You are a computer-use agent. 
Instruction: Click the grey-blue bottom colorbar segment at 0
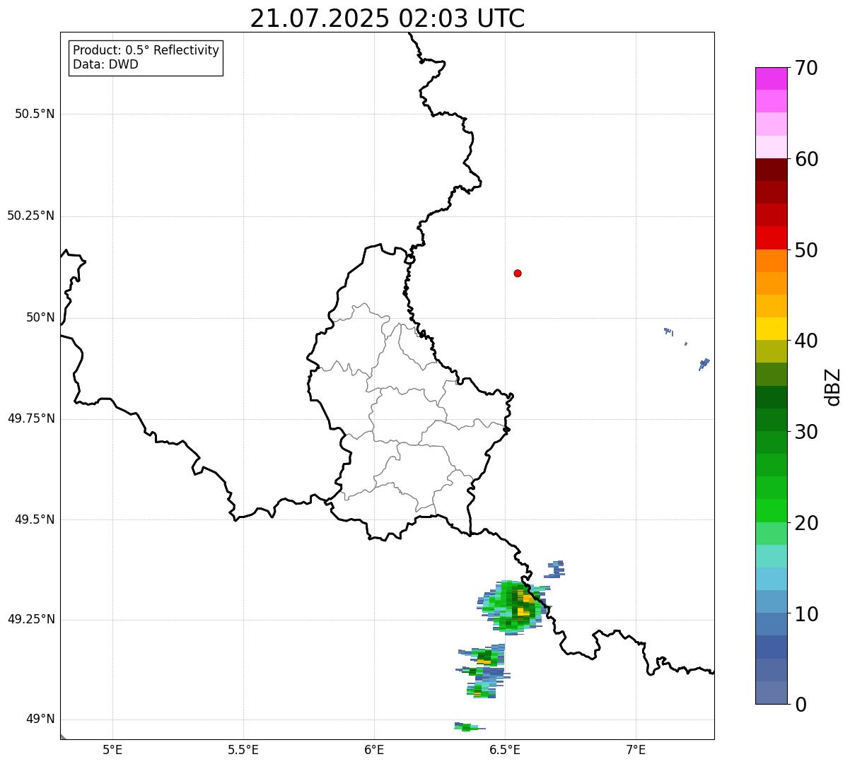click(771, 693)
